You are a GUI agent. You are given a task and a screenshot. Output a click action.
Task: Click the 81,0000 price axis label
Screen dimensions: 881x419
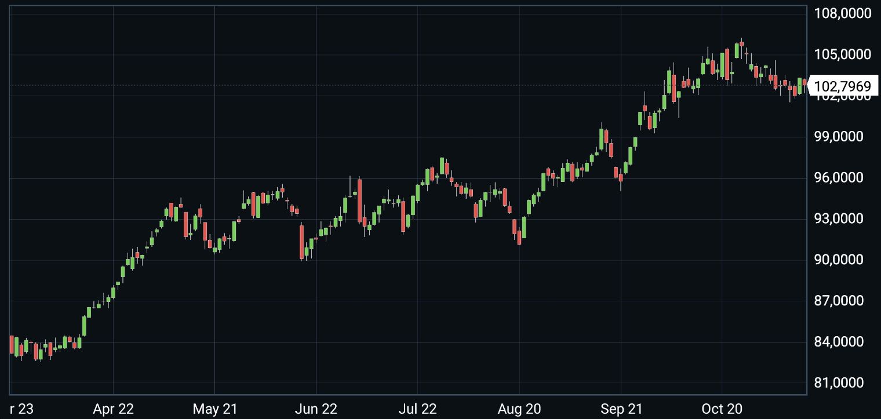click(842, 383)
